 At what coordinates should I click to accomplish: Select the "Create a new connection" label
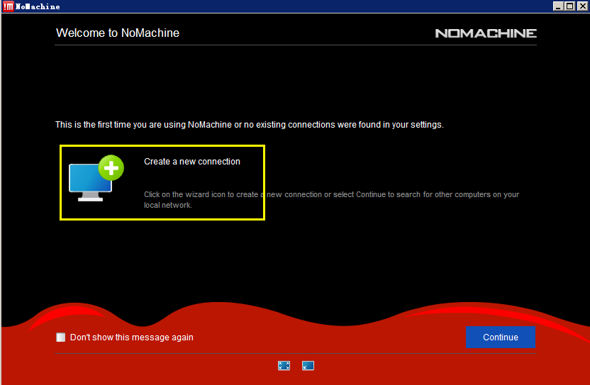tap(192, 162)
